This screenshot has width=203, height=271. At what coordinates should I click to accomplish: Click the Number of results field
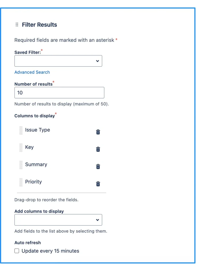tap(59, 93)
